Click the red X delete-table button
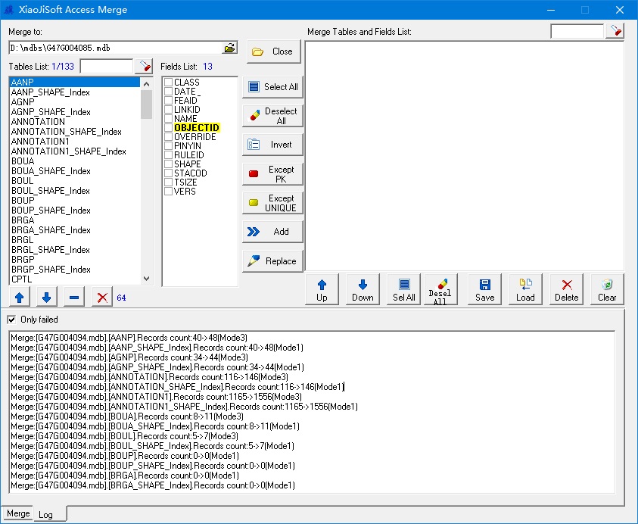The height and width of the screenshot is (524, 638). coord(102,298)
